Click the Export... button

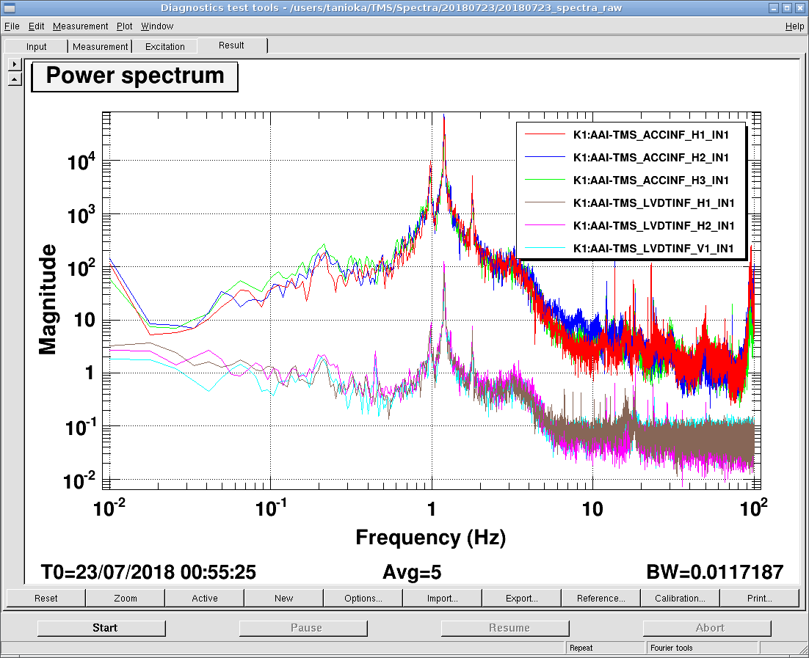point(522,599)
